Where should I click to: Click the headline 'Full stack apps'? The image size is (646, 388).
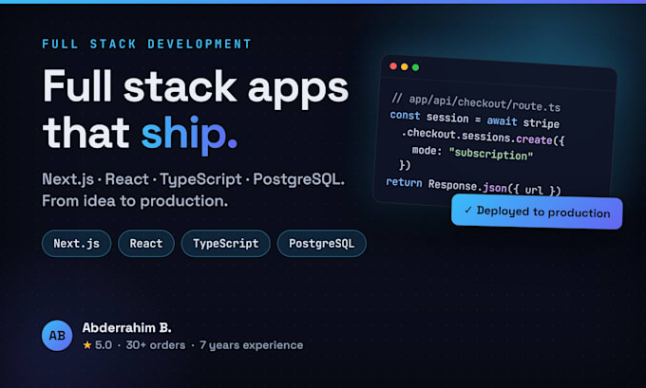point(196,87)
